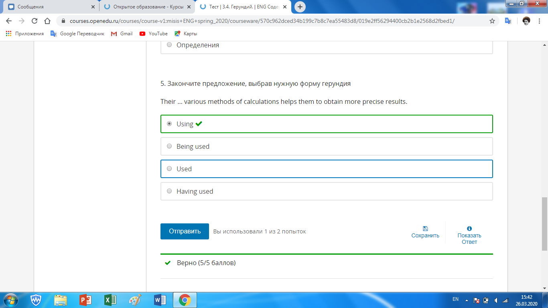This screenshot has height=308, width=548.
Task: Close the Тест 3.4 Герундий tab
Action: 284,7
